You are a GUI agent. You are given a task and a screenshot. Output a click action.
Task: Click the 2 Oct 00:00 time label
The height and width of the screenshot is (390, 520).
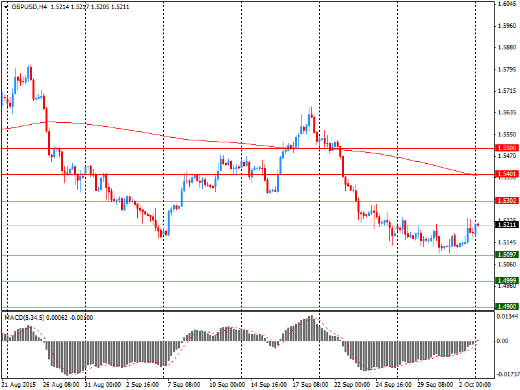click(475, 385)
